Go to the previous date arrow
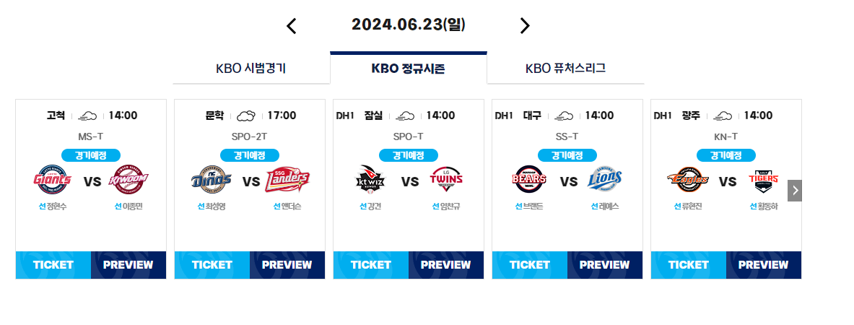Image resolution: width=854 pixels, height=325 pixels. (292, 25)
